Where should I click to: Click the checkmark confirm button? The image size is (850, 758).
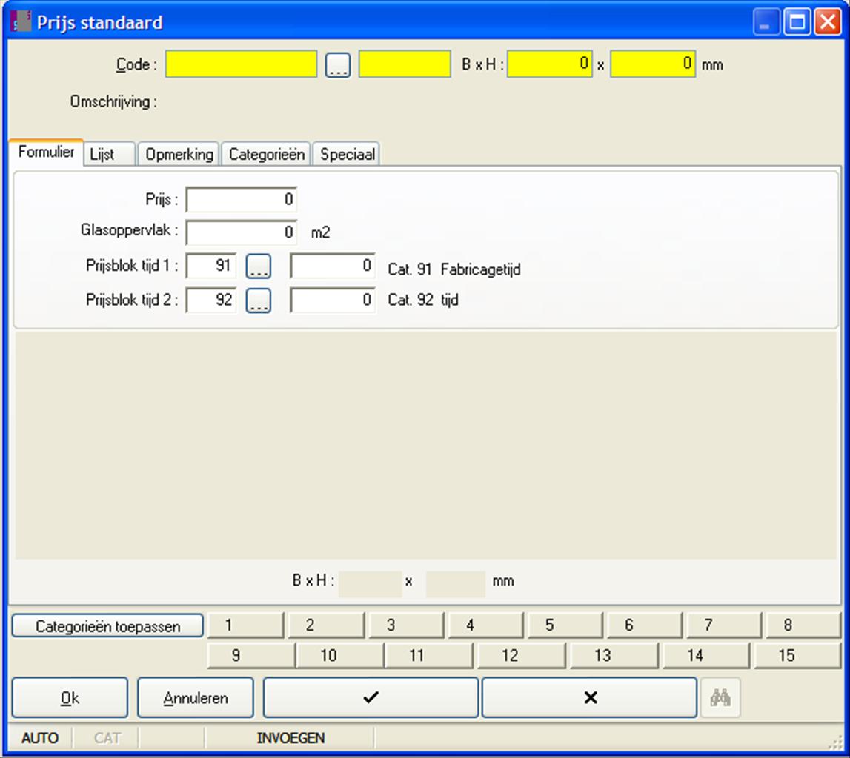tap(371, 697)
